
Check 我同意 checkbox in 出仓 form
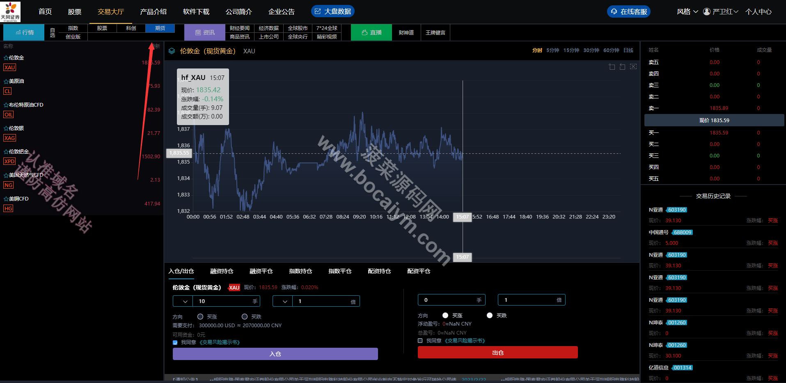(x=420, y=341)
